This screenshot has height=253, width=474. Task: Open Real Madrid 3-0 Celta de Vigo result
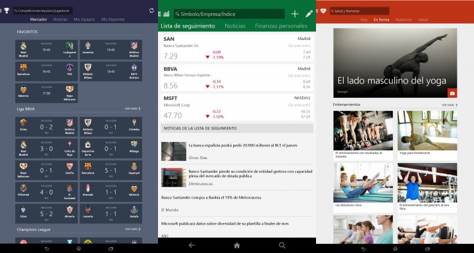click(46, 149)
